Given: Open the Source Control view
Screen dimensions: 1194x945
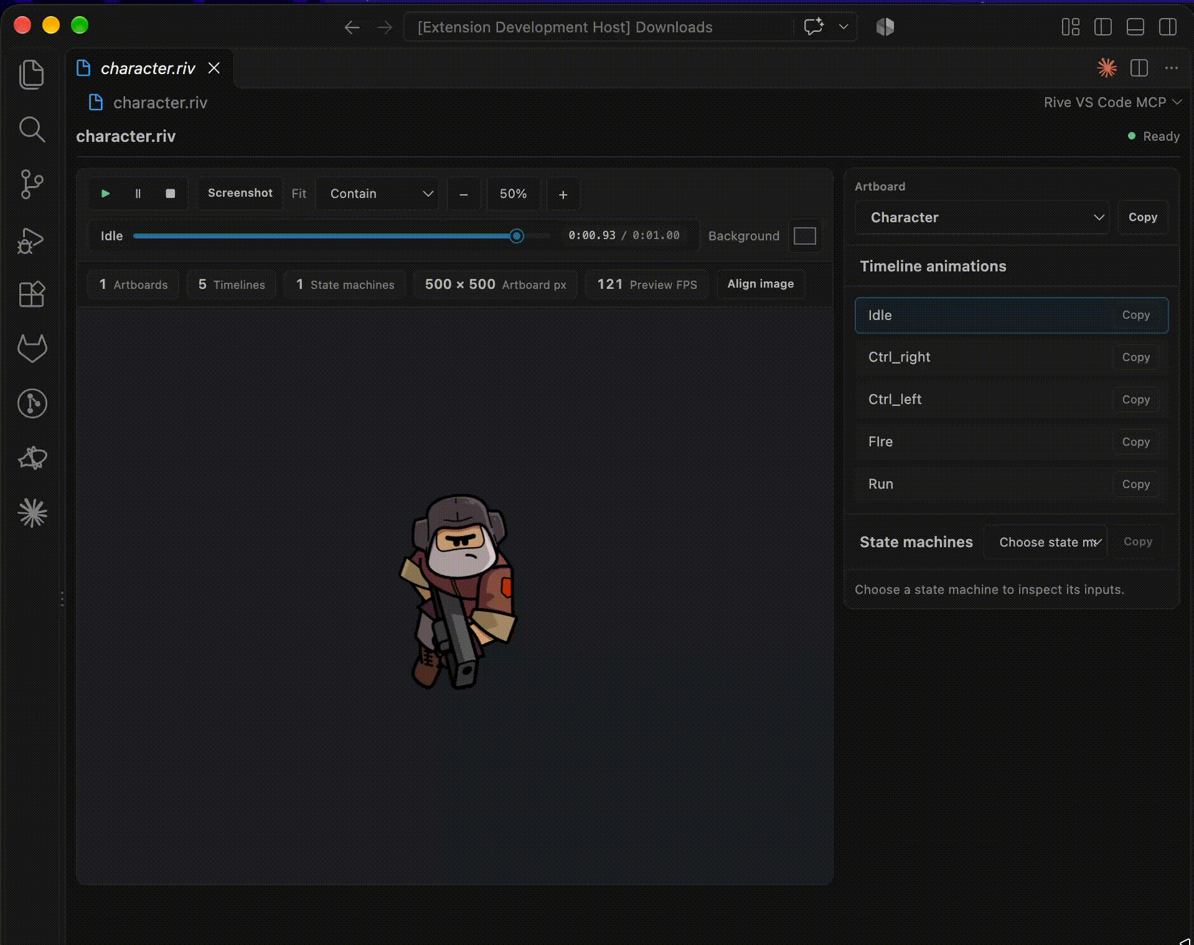Looking at the screenshot, I should (x=32, y=184).
